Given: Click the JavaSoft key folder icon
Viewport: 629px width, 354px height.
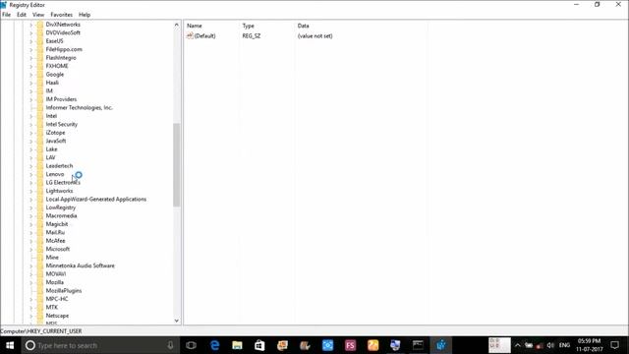Looking at the screenshot, I should coord(40,141).
